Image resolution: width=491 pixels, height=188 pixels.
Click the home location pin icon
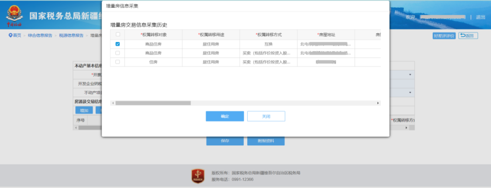[10, 35]
